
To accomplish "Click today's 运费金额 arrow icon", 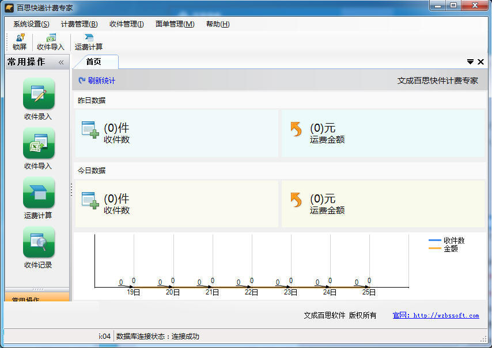I will [x=296, y=200].
